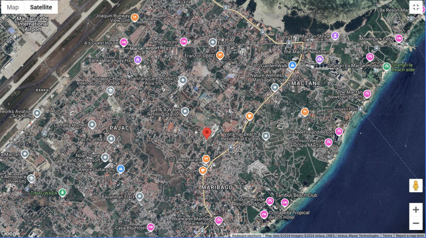Click The Mactan Newtown camera marker

pos(319,59)
